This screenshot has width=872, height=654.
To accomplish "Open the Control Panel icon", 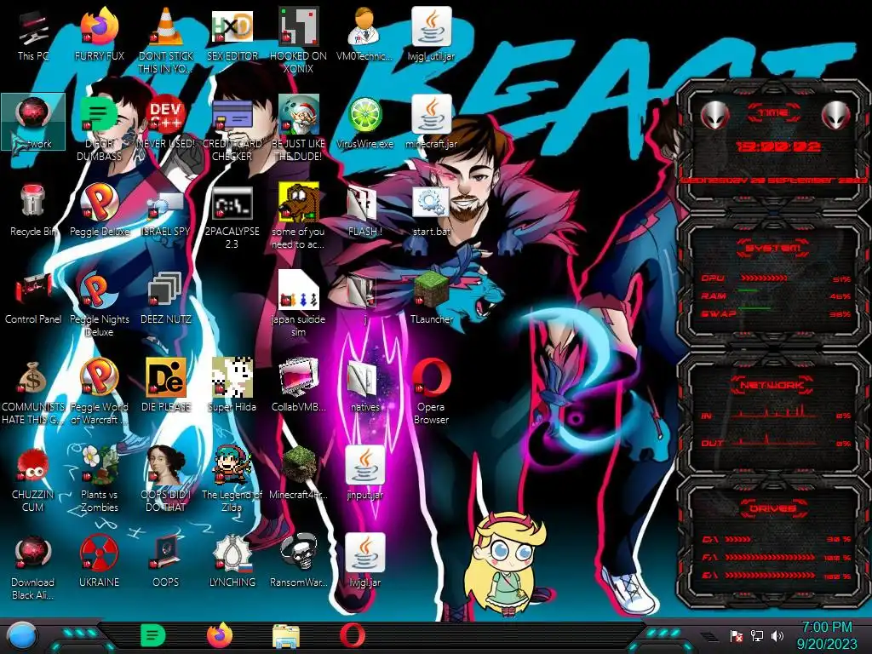I will [x=33, y=299].
